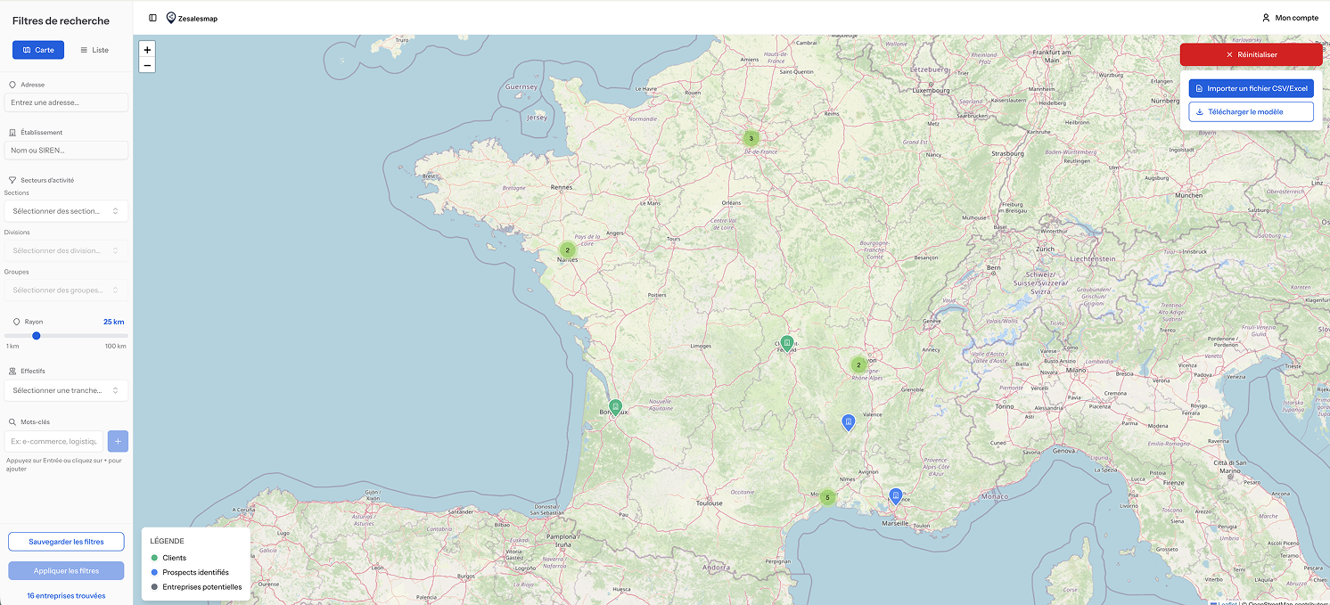Click Importer un fichier CSV/Excel
This screenshot has height=605, width=1330.
[x=1251, y=88]
